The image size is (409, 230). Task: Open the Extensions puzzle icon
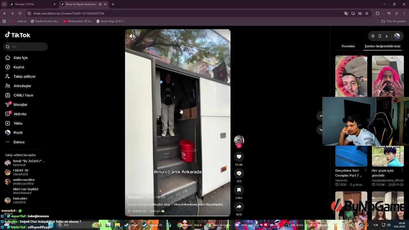(378, 13)
